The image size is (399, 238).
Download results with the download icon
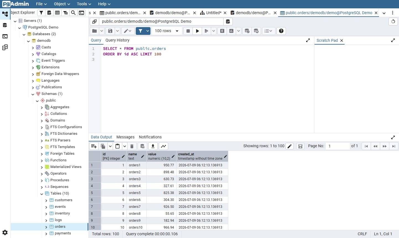pos(153,146)
